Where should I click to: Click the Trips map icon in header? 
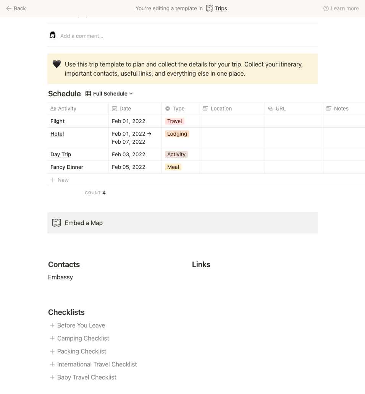(x=210, y=8)
